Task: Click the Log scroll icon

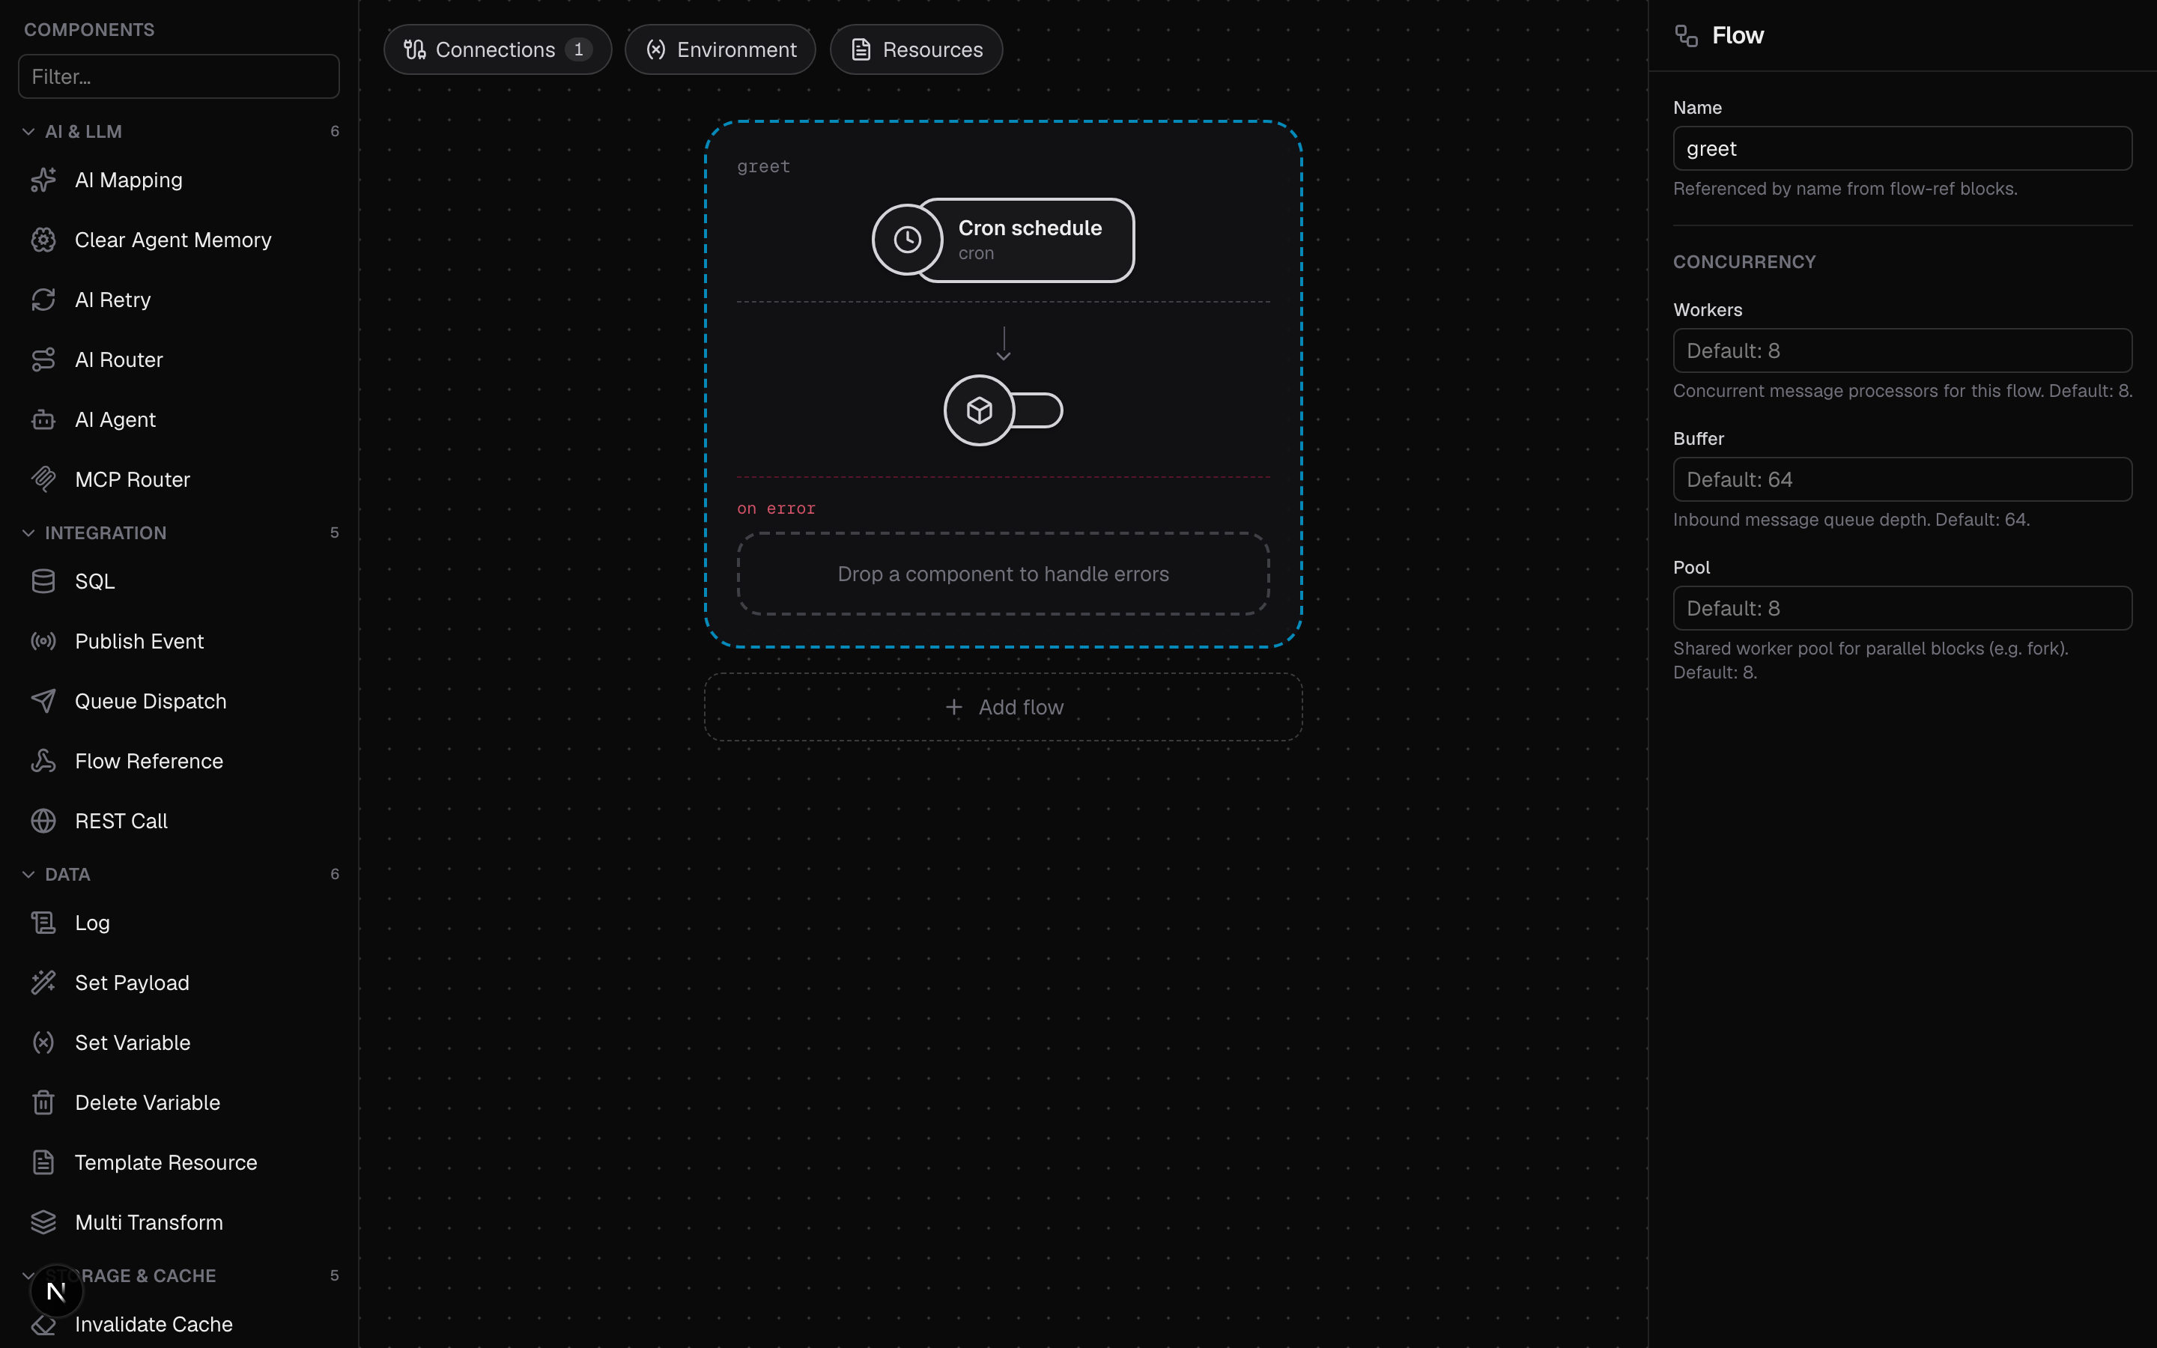Action: [x=43, y=923]
